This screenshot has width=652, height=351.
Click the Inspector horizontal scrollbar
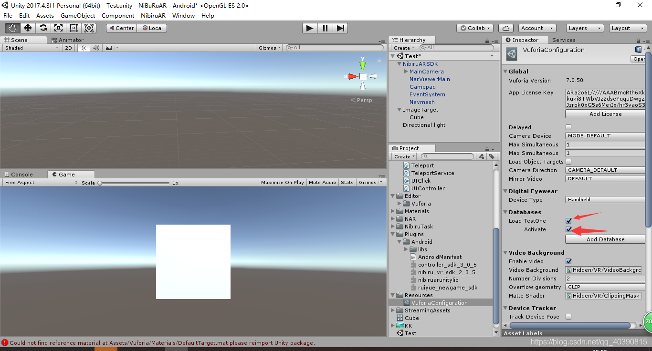570,325
